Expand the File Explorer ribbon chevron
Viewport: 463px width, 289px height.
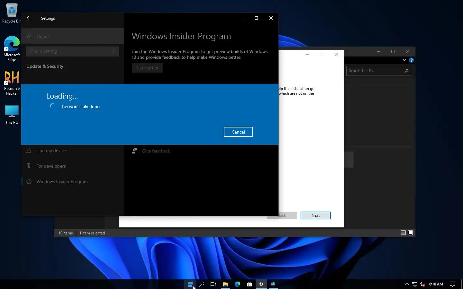(x=404, y=60)
